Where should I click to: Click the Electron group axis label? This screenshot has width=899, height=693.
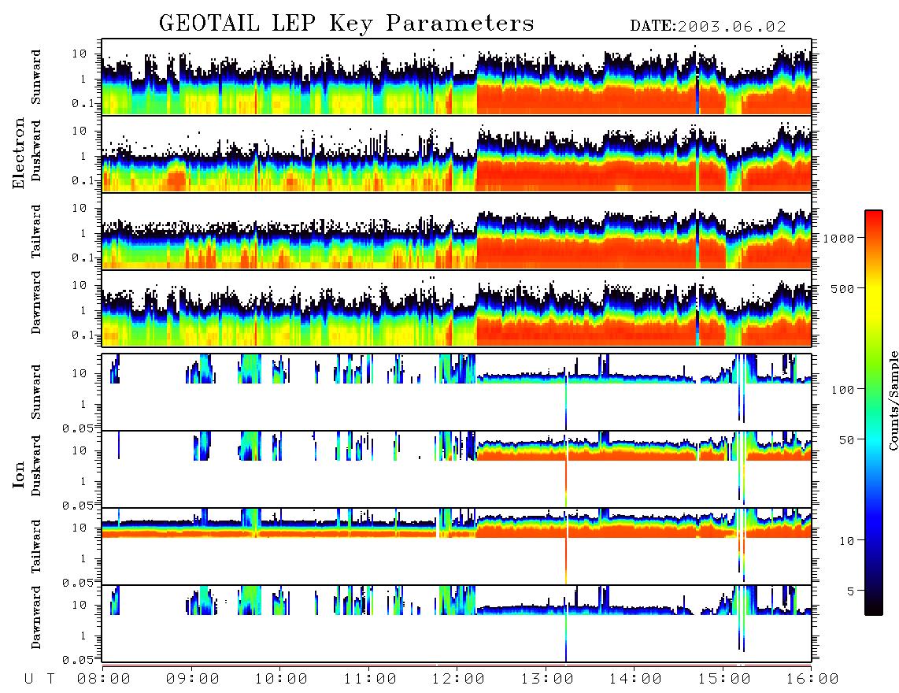(x=19, y=154)
